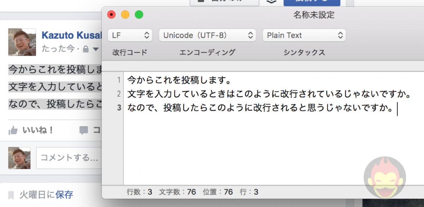This screenshot has height=207, width=424.
Task: Close the editor window with the red button
Action: [111, 15]
